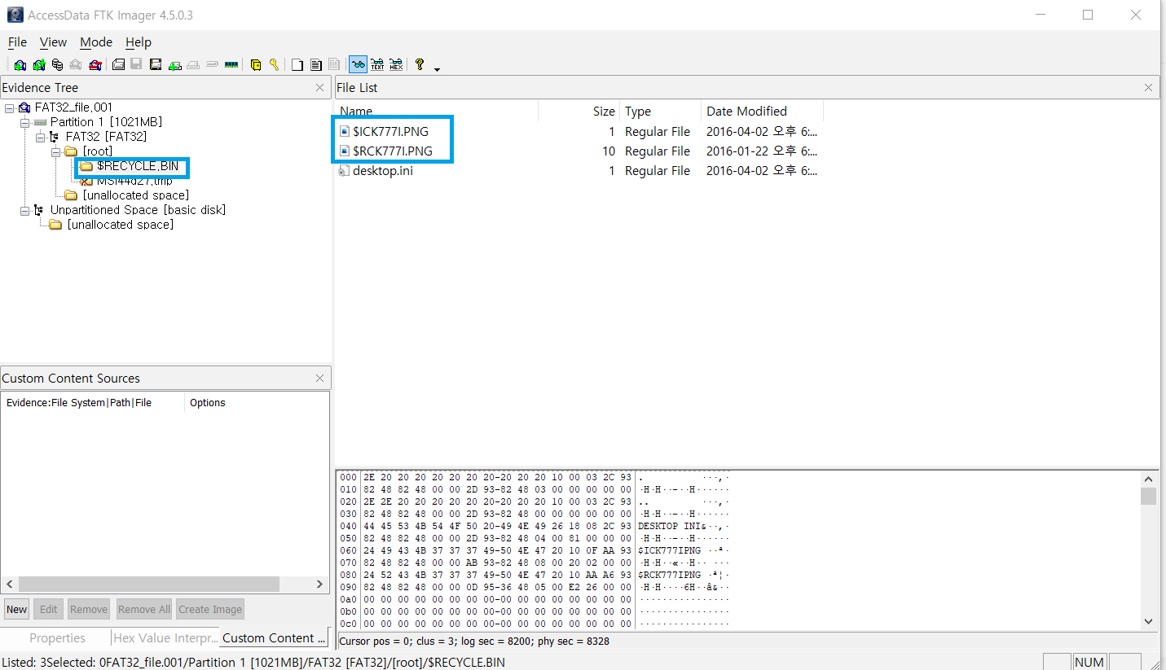Viewport: 1166px width, 670px height.
Task: Collapse the [root] folder expander
Action: (55, 151)
